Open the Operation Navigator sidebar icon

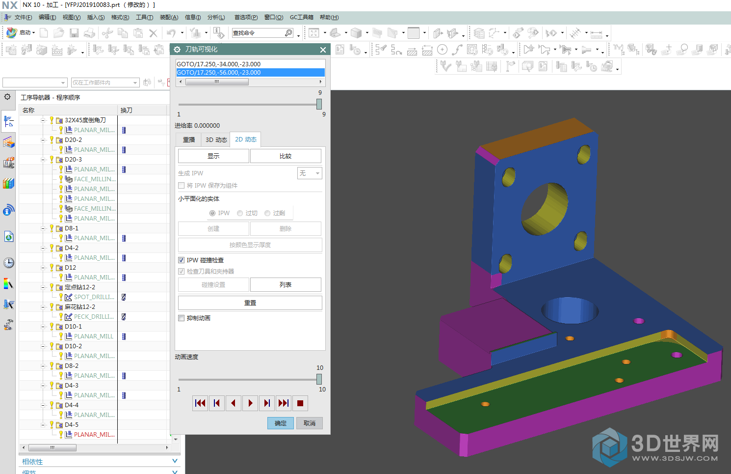(8, 121)
